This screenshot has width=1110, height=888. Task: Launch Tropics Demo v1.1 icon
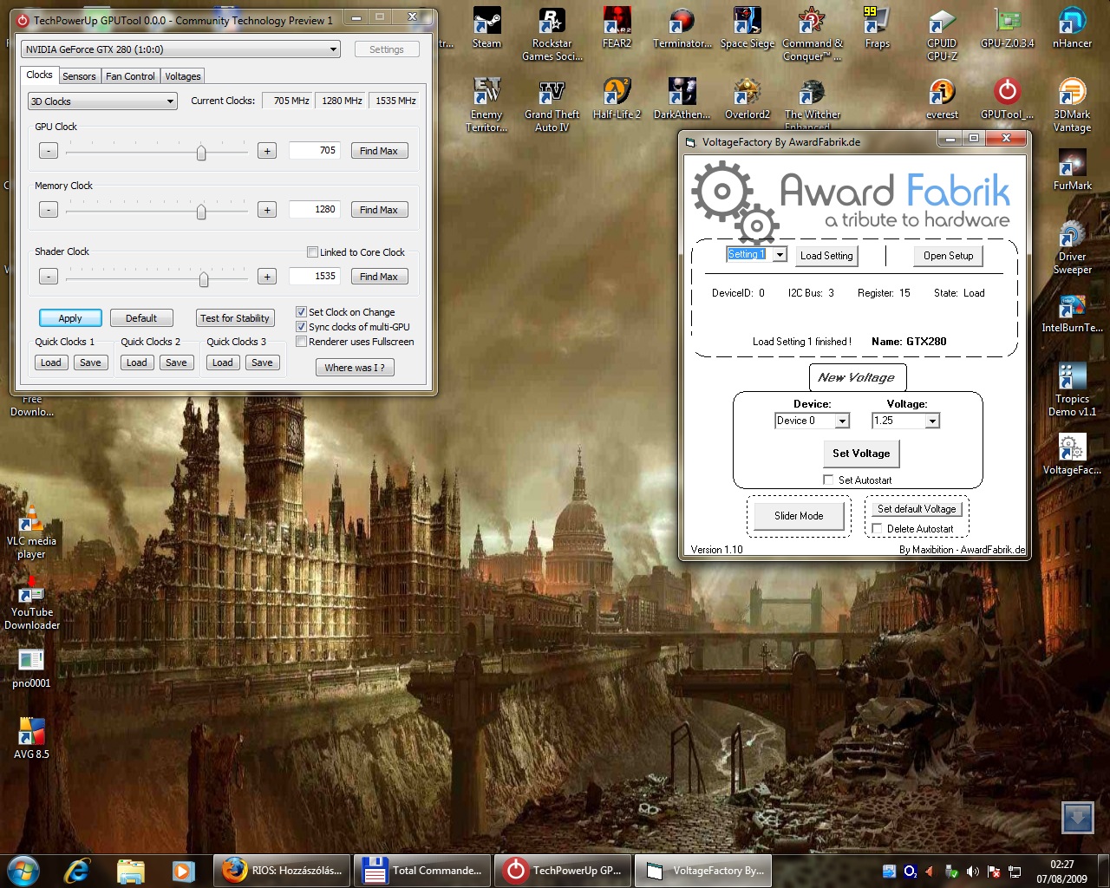[x=1072, y=389]
